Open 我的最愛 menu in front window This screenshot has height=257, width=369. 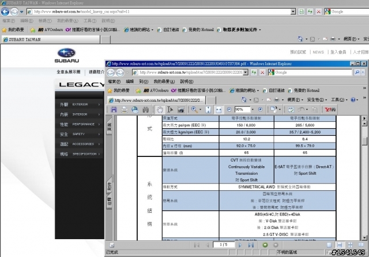click(164, 82)
